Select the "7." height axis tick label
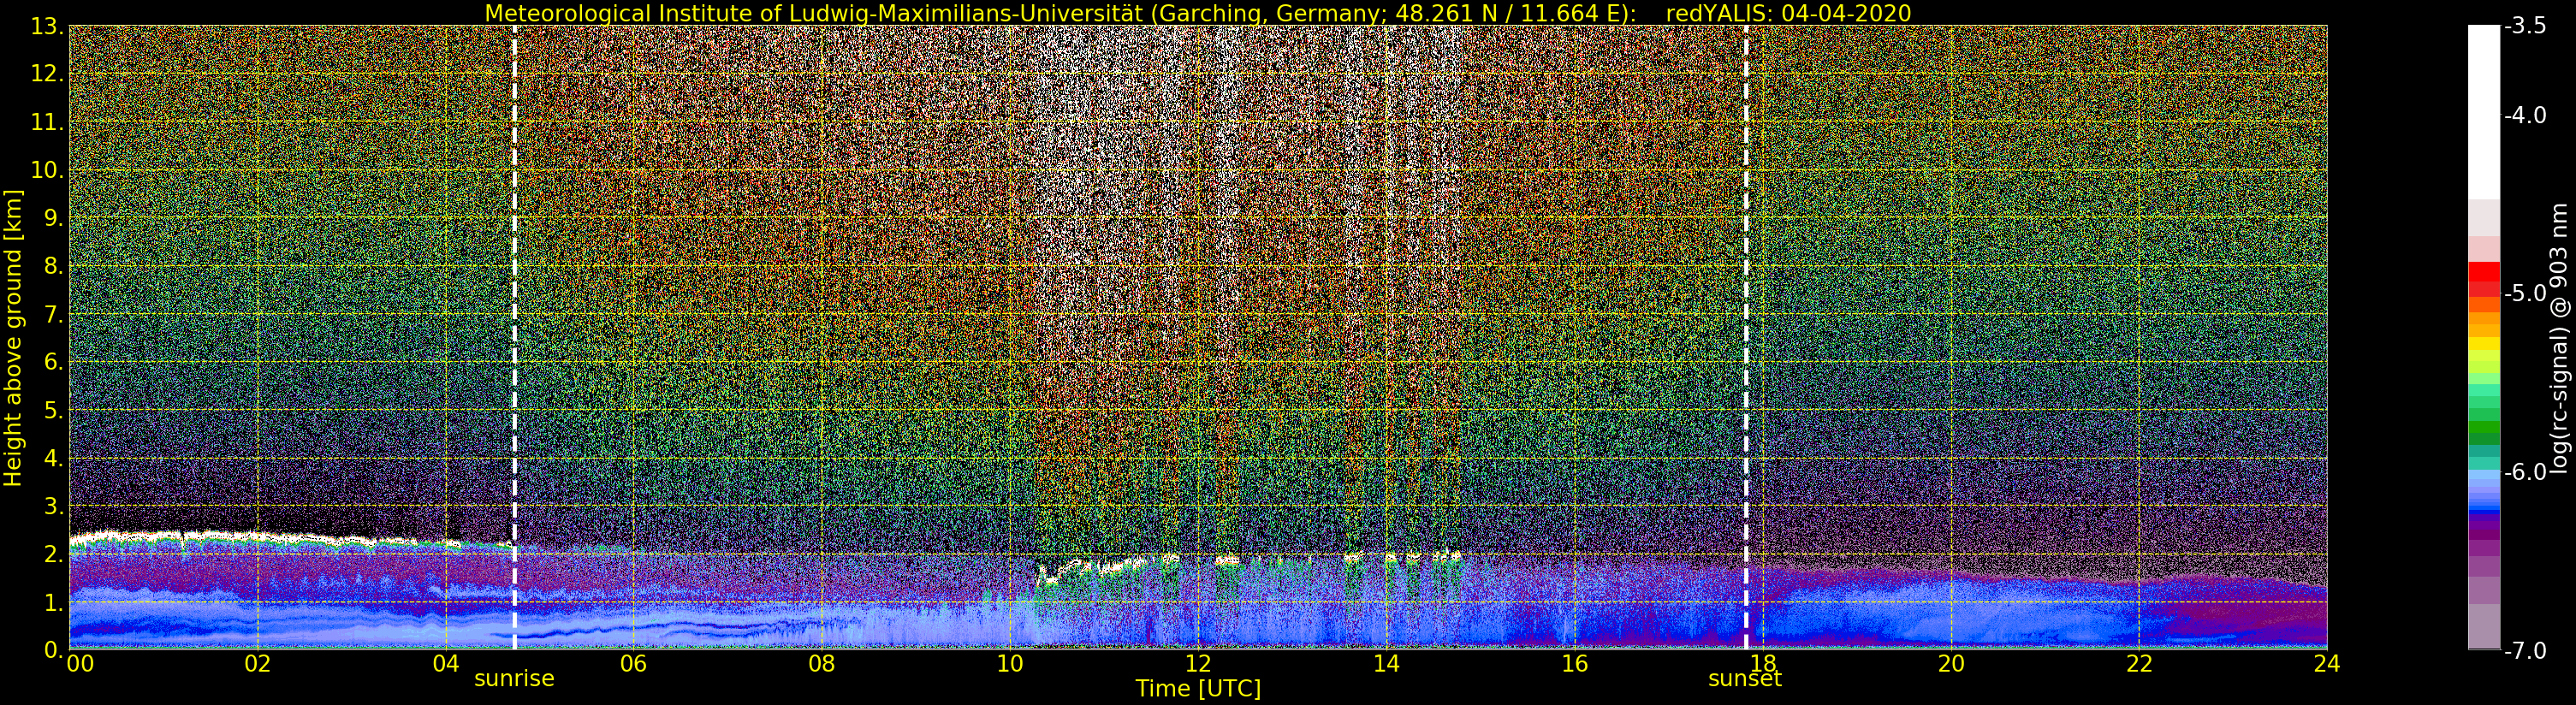2576x705 pixels. click(x=53, y=314)
